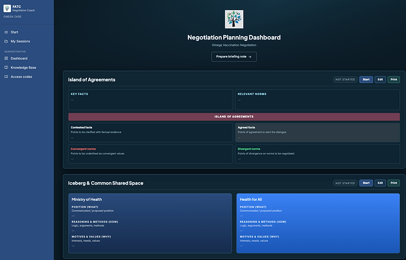Click the Start sidebar icon

tap(6, 32)
